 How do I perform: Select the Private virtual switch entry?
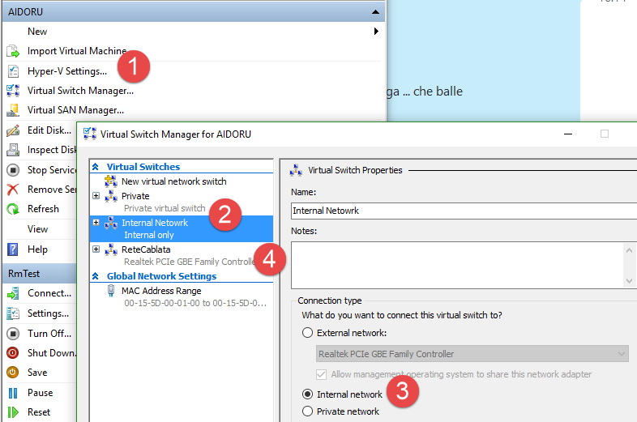pos(182,202)
